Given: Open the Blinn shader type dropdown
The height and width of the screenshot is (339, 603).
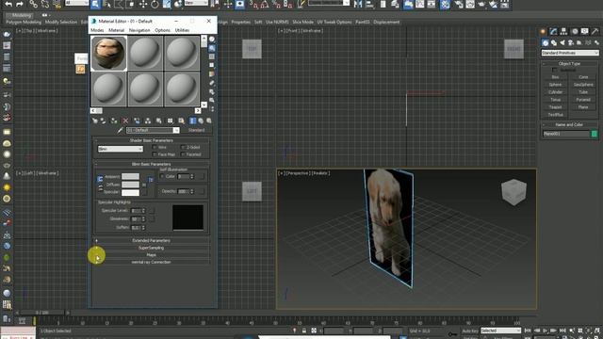Looking at the screenshot, I should [121, 149].
